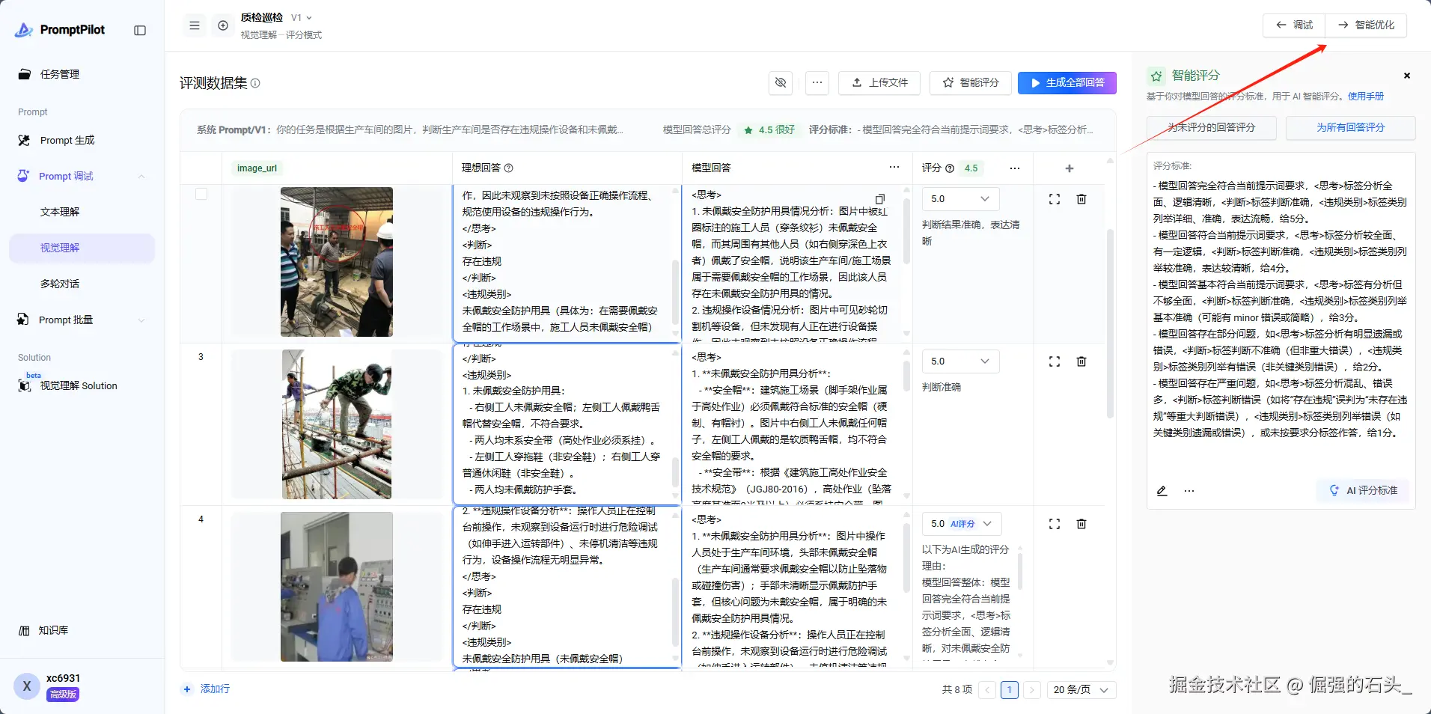Delete the first row with trash icon
This screenshot has width=1431, height=714.
1081,199
